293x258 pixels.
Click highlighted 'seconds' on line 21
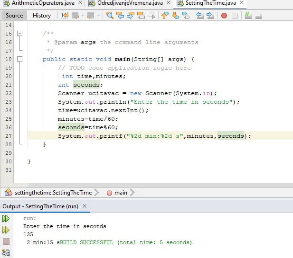coord(86,85)
